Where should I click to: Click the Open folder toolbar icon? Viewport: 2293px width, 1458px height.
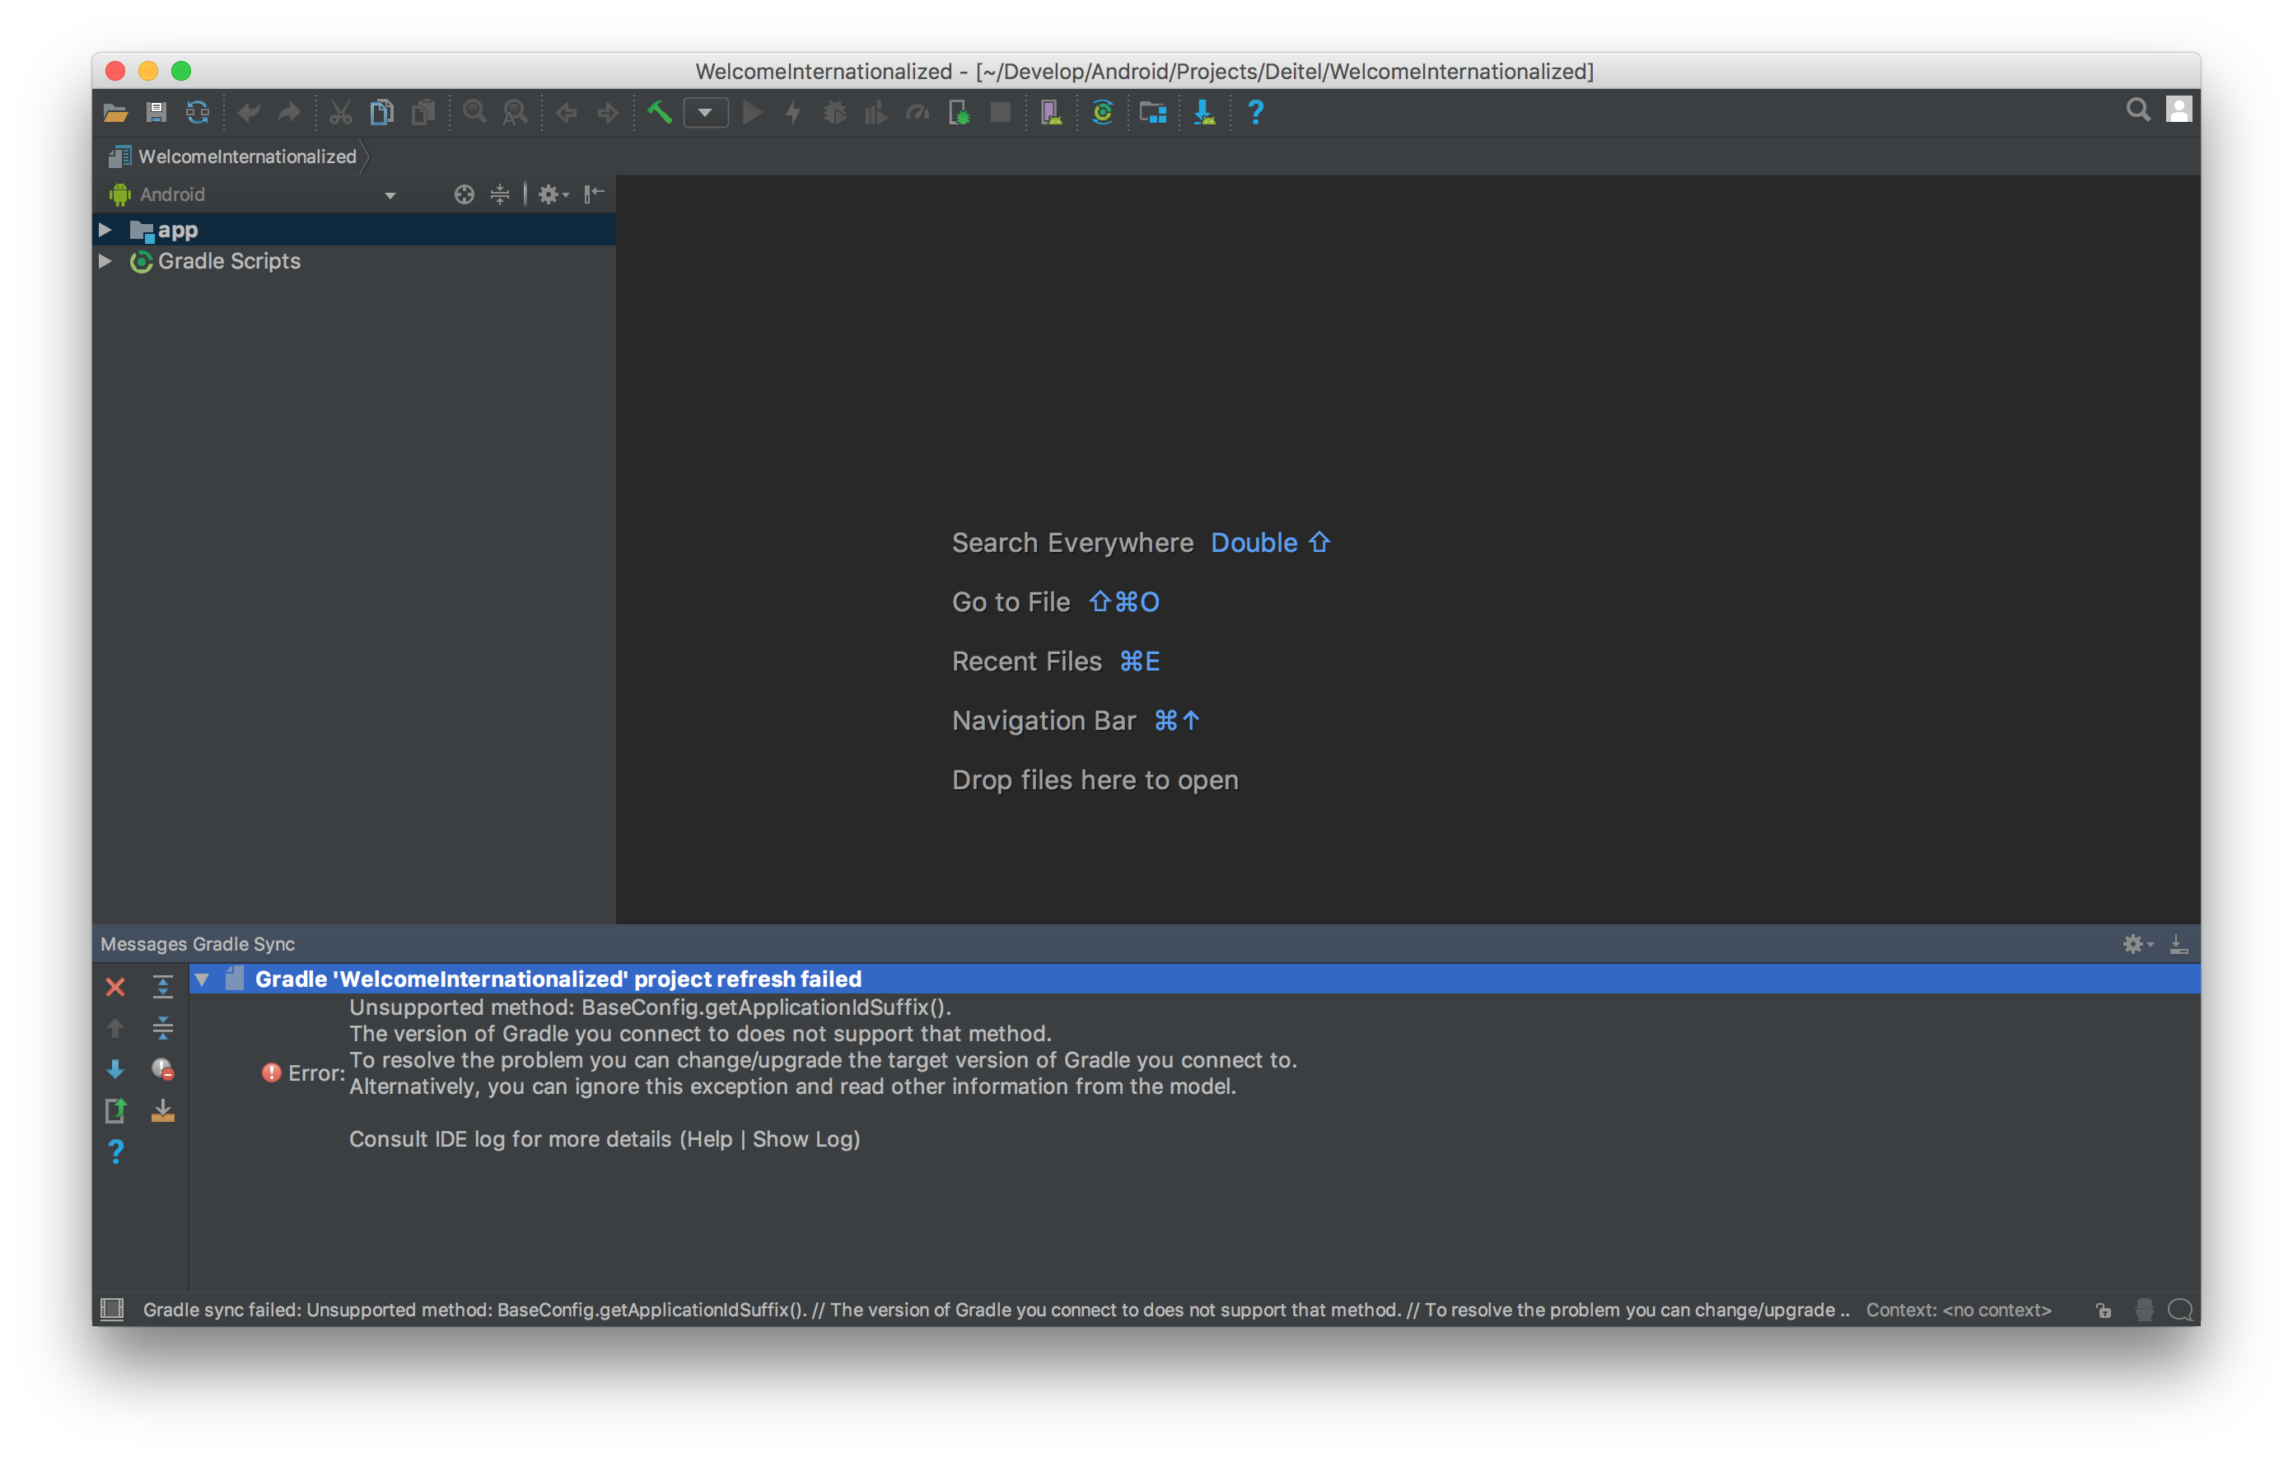(115, 114)
